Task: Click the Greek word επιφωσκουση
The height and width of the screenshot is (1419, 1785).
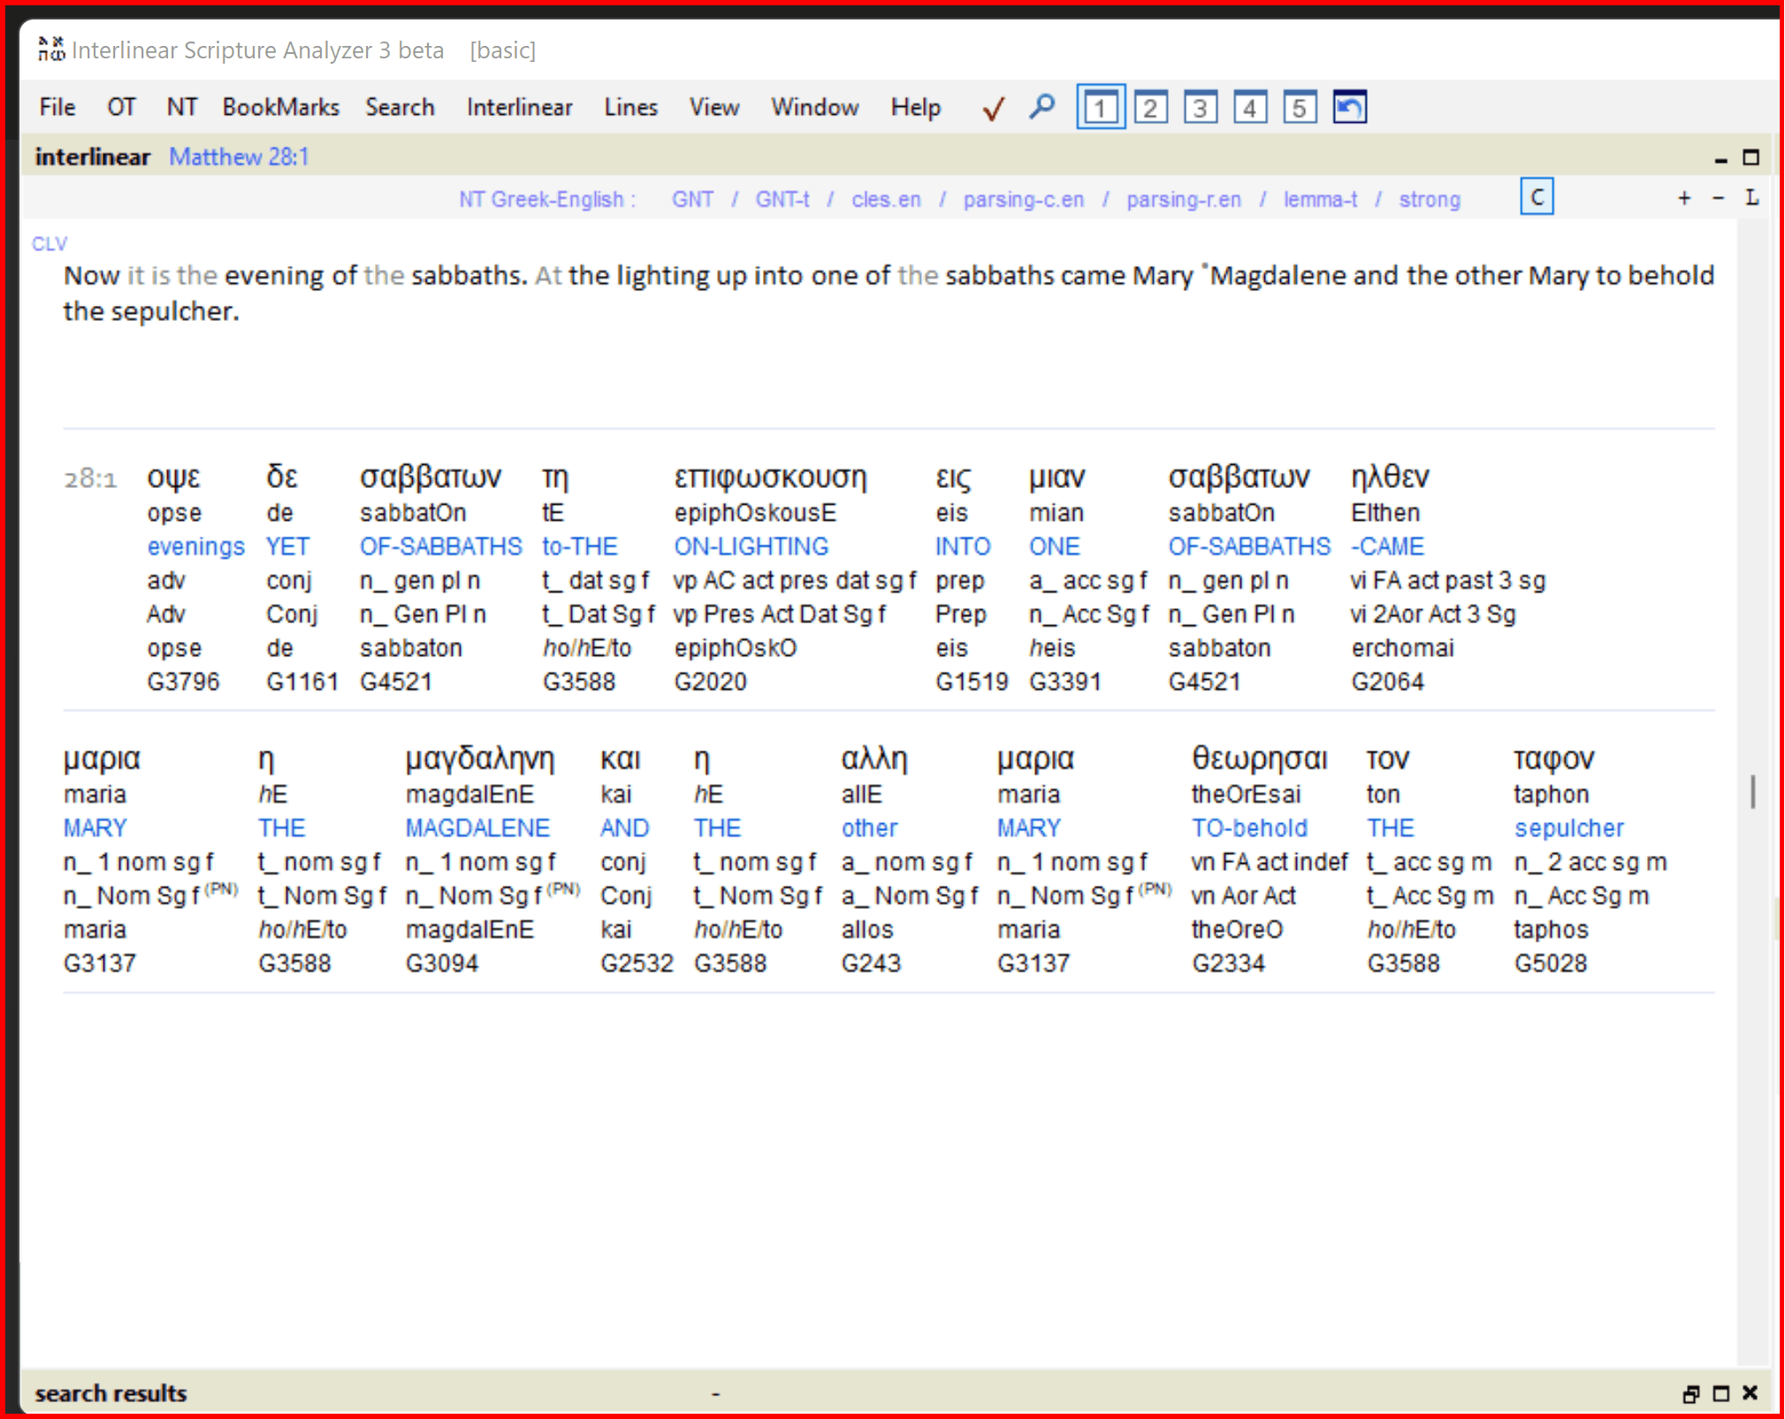Action: 770,478
